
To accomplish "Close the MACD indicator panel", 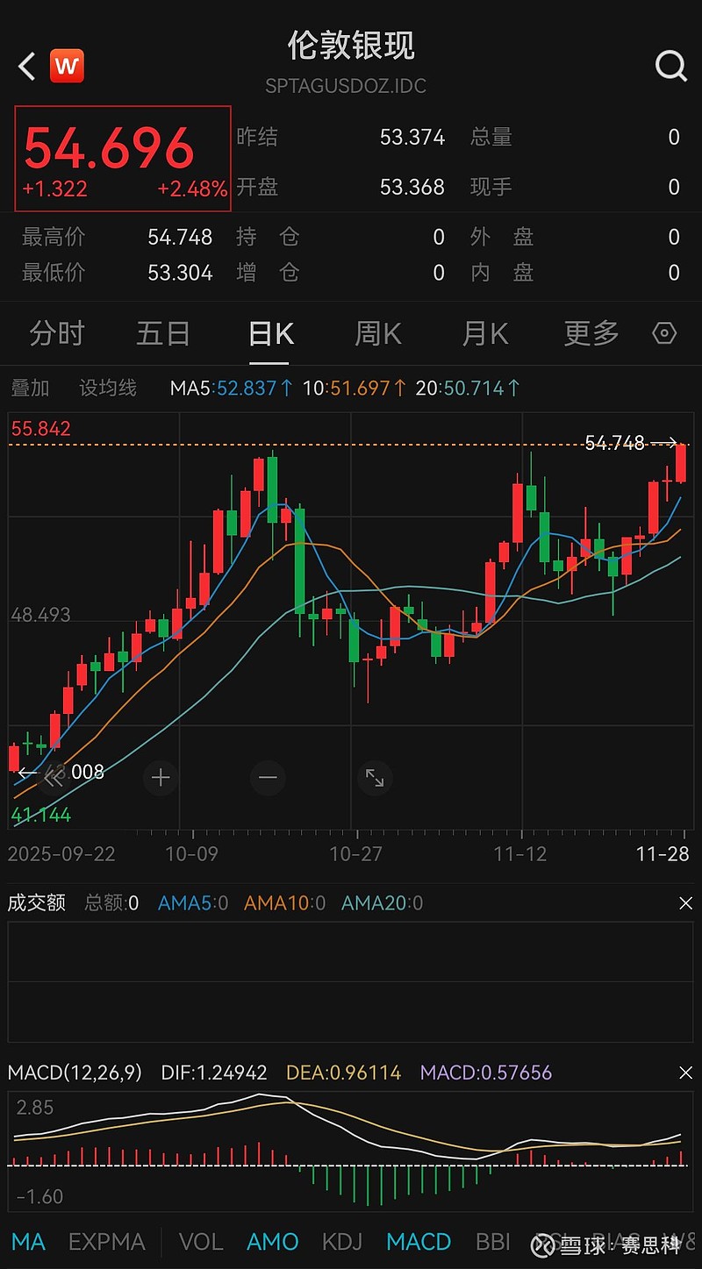I will pos(685,1073).
